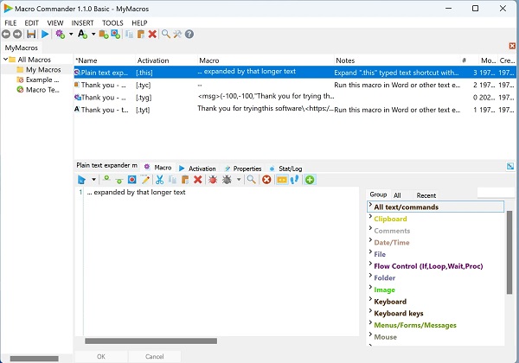Click the blue Run macro play icon
Viewport: 519px width, 363px height.
pyautogui.click(x=45, y=34)
